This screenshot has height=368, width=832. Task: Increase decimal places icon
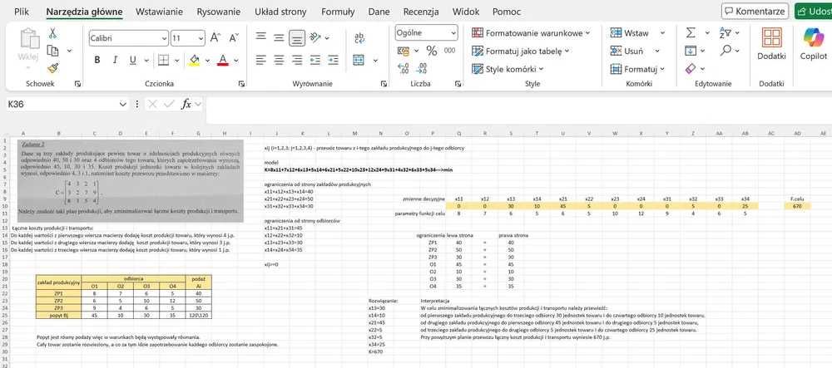404,68
